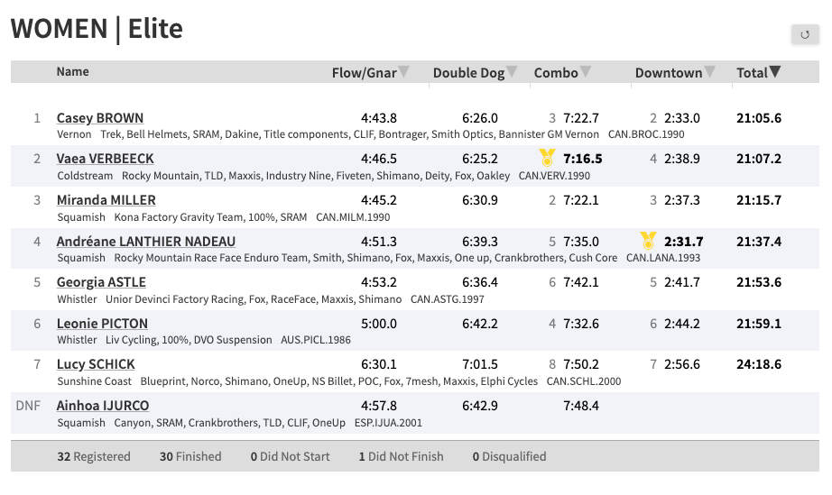Open Leonie PICTON's rider profile

(x=102, y=324)
